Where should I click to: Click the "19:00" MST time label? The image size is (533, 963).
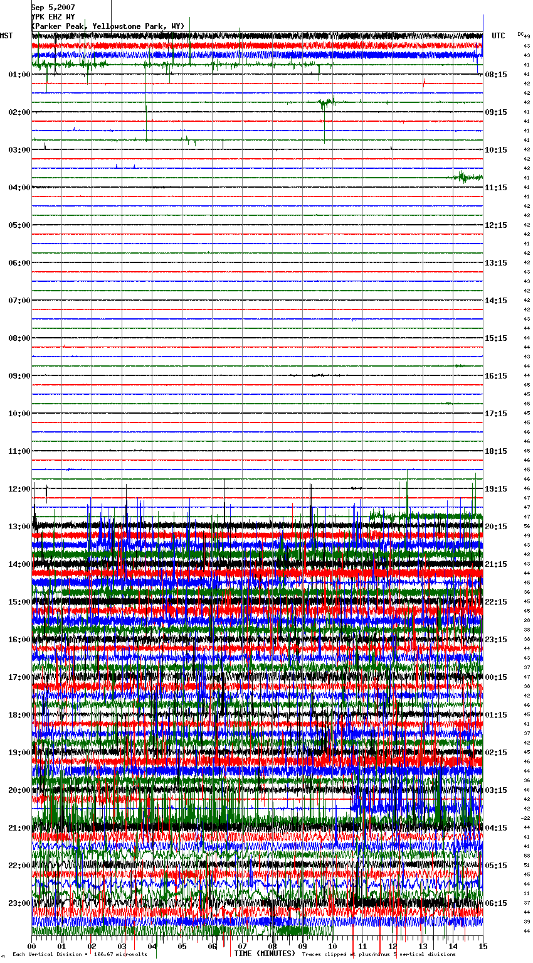tap(19, 753)
